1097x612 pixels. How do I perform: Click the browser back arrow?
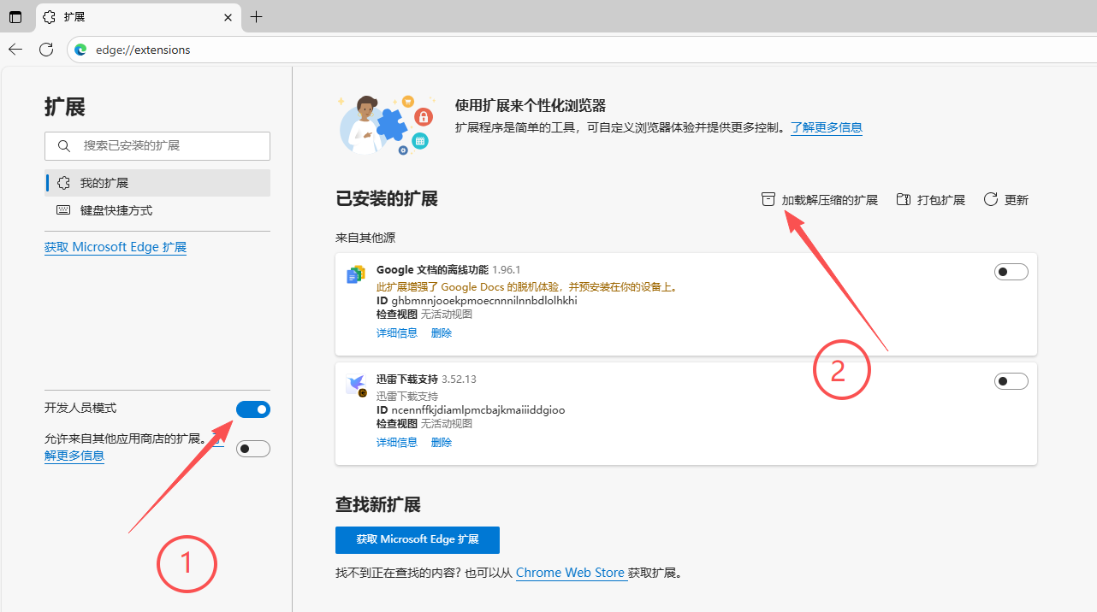pyautogui.click(x=15, y=50)
